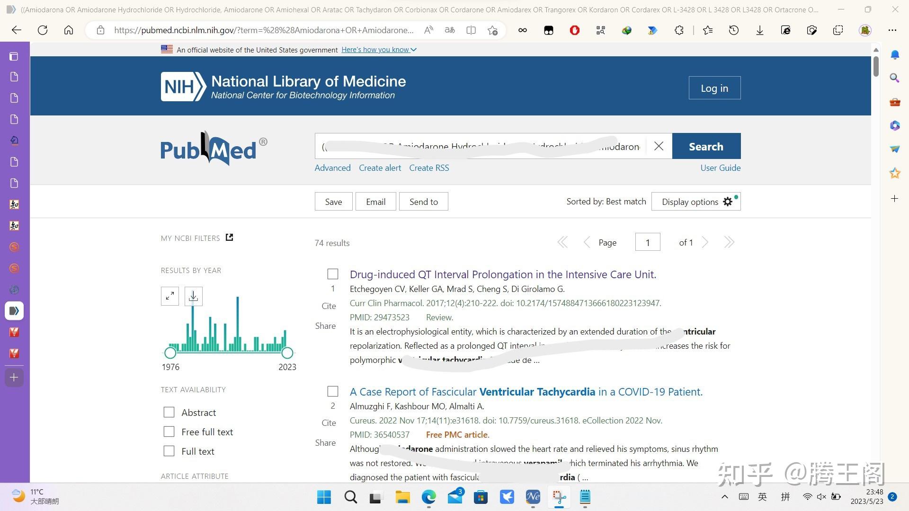Image resolution: width=909 pixels, height=511 pixels.
Task: Go to next results page arrow
Action: [x=705, y=243]
